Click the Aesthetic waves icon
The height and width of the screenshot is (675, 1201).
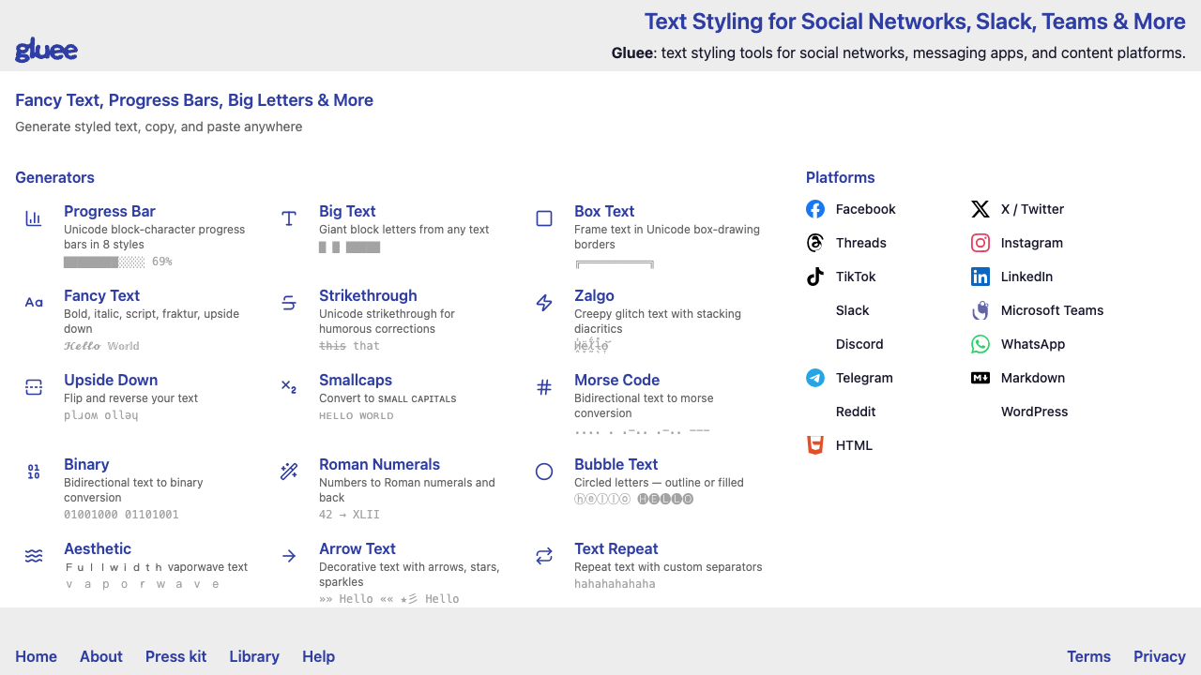click(34, 556)
